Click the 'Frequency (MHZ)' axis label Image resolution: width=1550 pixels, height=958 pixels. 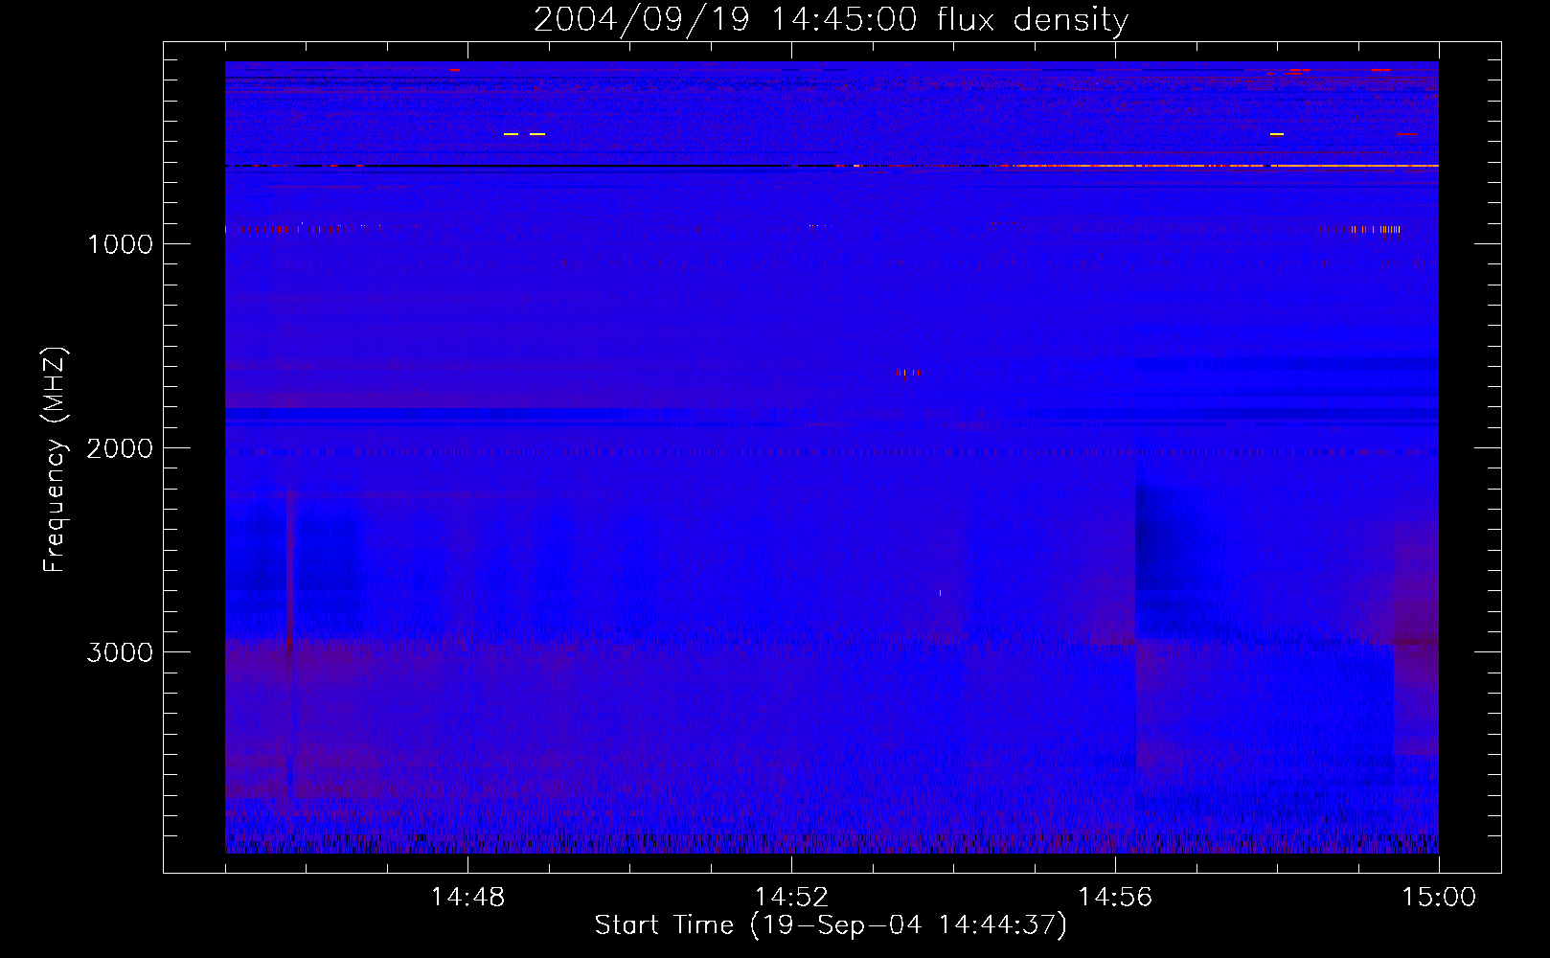pyautogui.click(x=56, y=459)
